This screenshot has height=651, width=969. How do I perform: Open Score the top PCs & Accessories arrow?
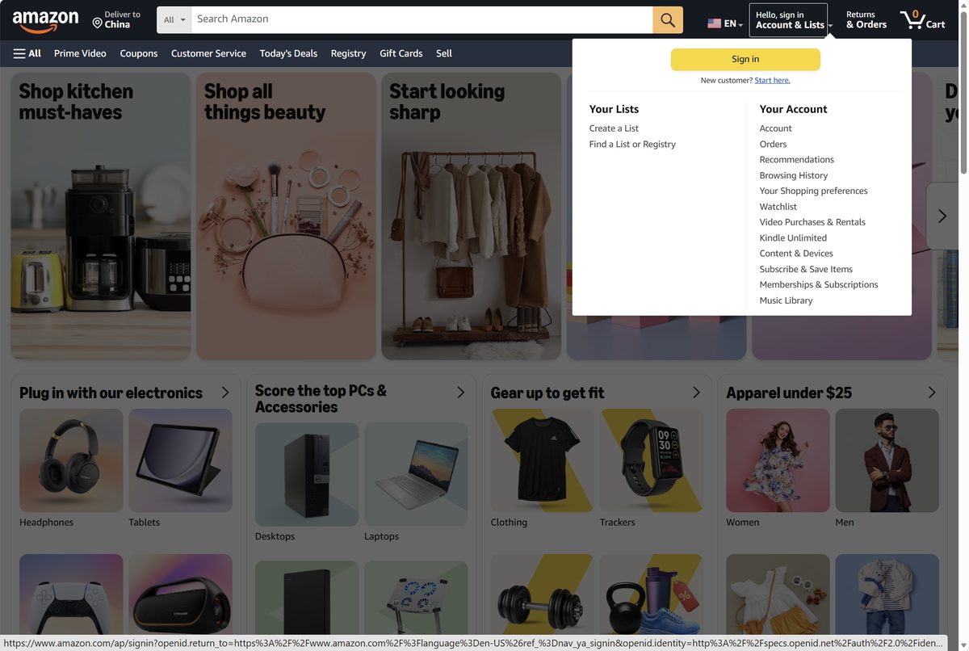[461, 393]
